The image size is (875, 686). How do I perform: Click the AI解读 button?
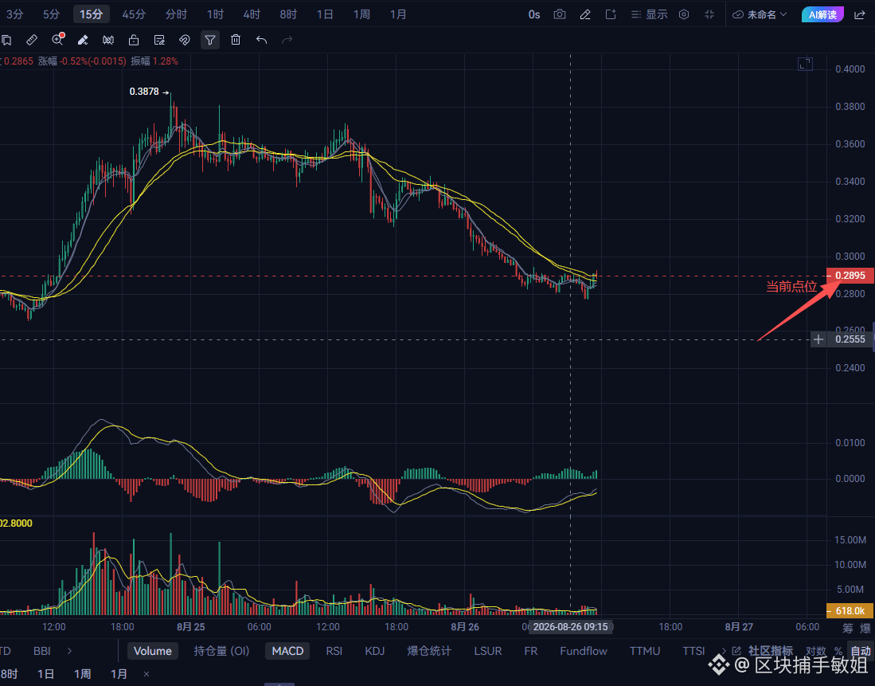(822, 14)
